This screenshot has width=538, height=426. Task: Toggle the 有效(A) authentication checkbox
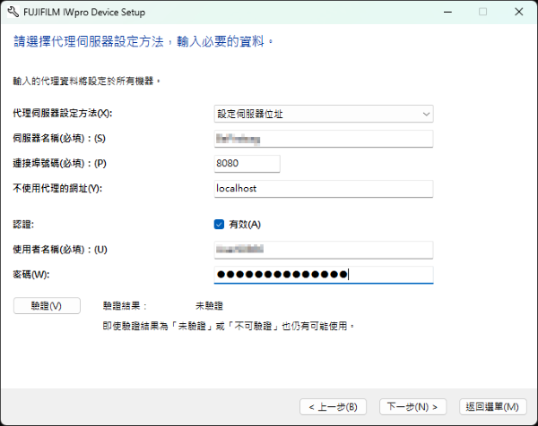(x=220, y=224)
